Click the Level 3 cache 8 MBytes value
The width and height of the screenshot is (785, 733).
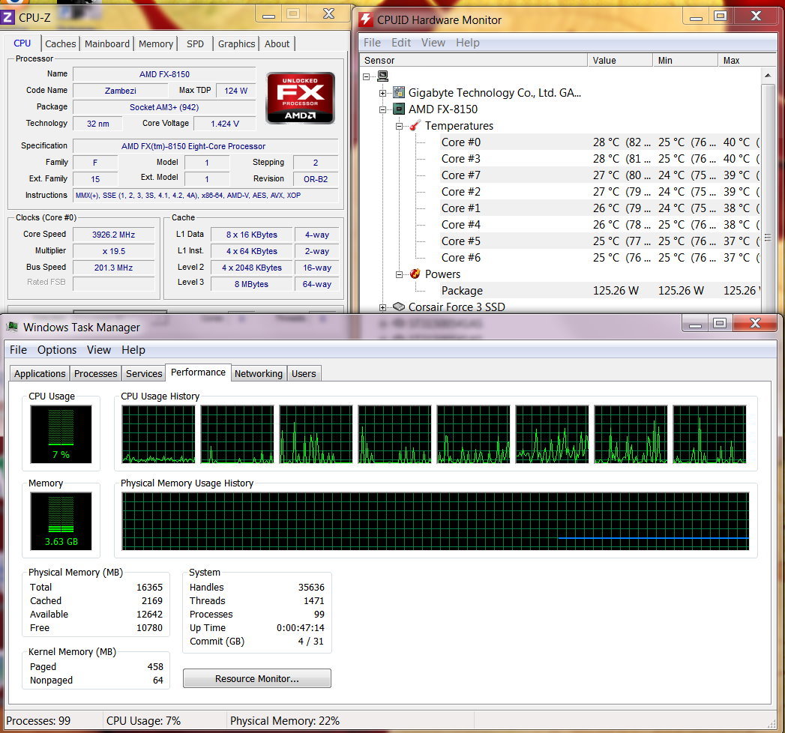[251, 284]
